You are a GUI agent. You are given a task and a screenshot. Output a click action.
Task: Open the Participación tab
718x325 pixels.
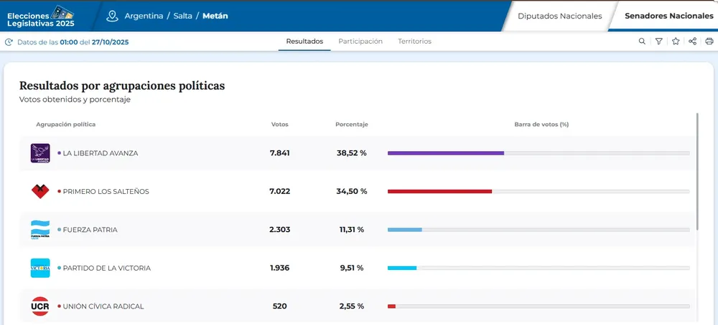click(x=360, y=42)
